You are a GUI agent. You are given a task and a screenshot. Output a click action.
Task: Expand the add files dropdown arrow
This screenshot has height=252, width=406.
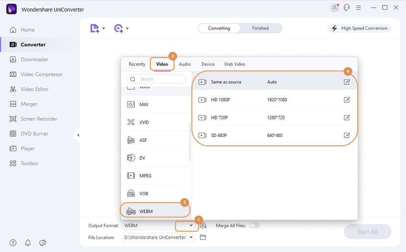point(104,28)
